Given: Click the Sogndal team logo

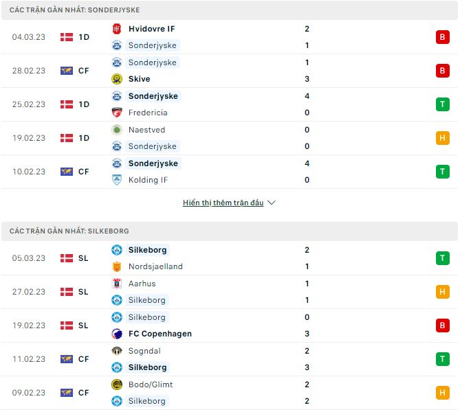Looking at the screenshot, I should [x=116, y=351].
